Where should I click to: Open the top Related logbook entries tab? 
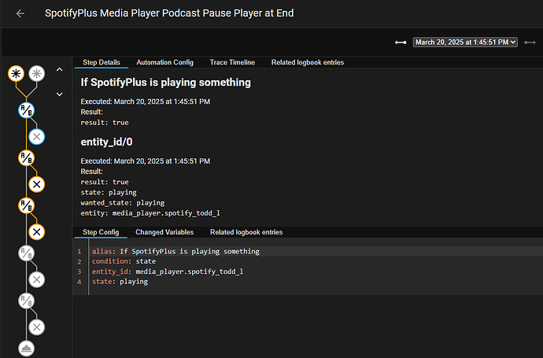308,62
